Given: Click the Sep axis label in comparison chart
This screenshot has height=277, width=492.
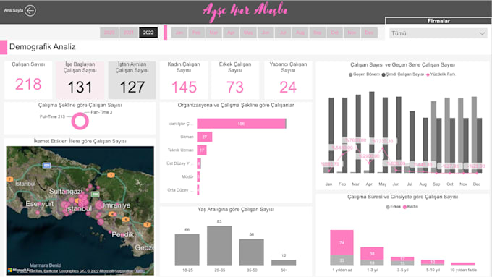Looking at the screenshot, I should coord(436,184).
